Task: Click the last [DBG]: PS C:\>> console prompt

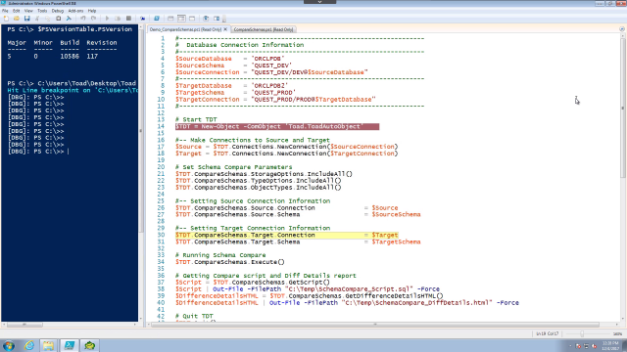Action: coord(36,152)
